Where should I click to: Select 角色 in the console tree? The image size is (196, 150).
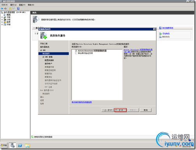(9, 15)
